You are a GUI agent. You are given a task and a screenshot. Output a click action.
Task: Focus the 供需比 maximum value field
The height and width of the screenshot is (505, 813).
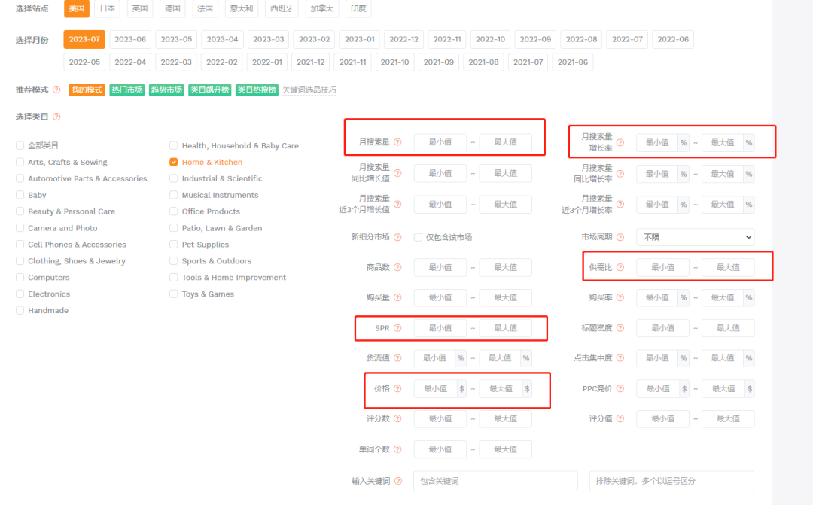[728, 267]
